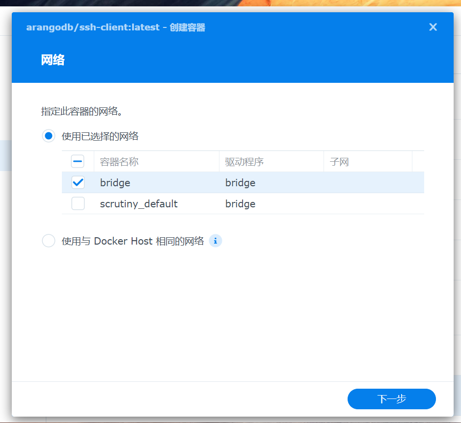Uncheck the bridge network checkbox

tap(78, 183)
